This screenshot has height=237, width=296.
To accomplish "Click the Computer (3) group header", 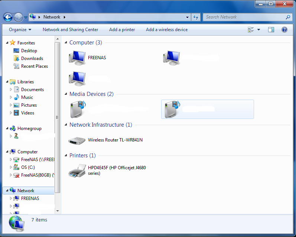I will click(x=86, y=43).
